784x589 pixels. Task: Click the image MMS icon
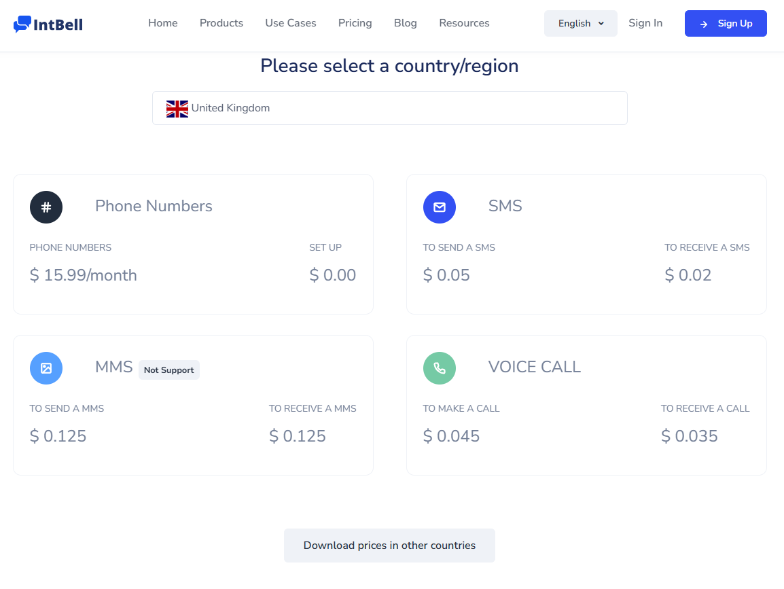coord(46,368)
